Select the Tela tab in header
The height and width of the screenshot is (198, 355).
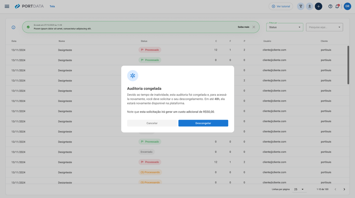[52, 6]
